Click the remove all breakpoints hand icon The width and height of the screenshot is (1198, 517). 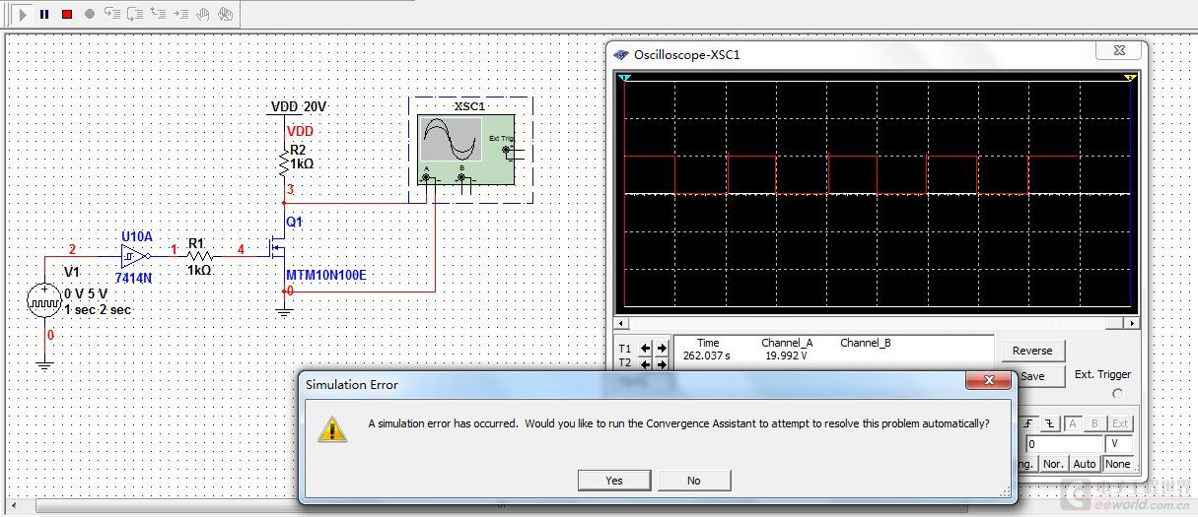pyautogui.click(x=226, y=15)
